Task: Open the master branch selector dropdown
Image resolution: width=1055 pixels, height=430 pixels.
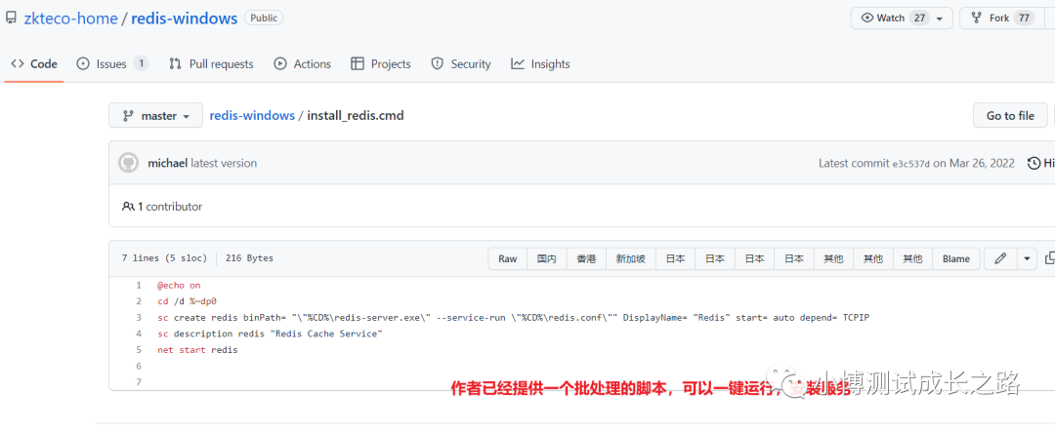Action: coord(155,116)
